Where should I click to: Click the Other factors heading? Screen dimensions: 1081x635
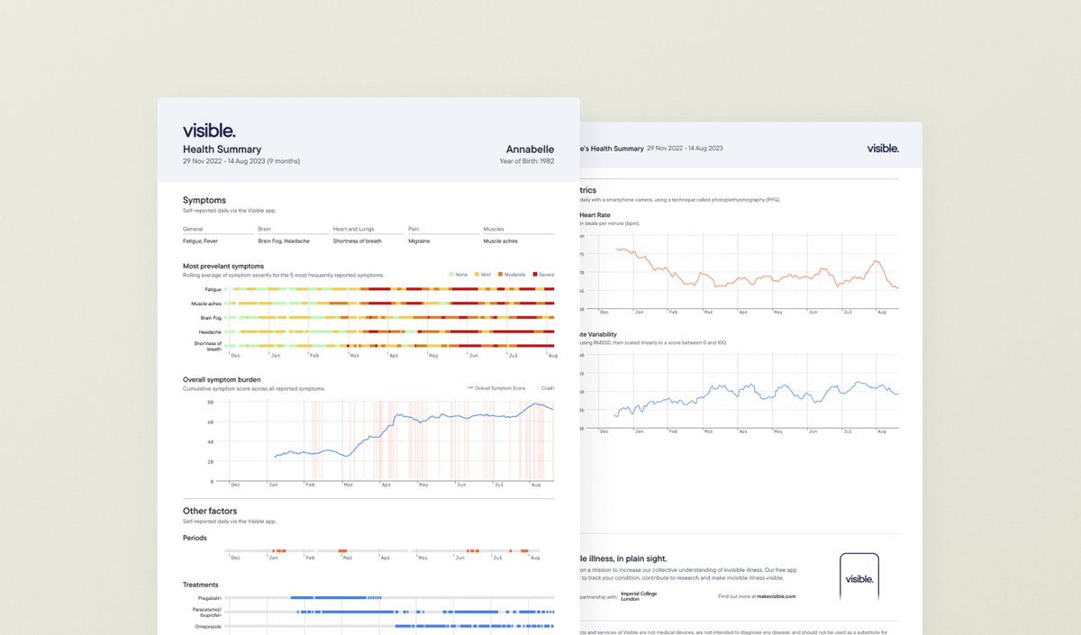(210, 511)
